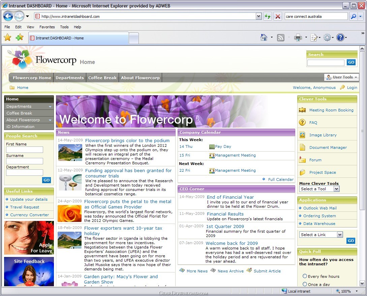
Task: Click the blue Help icon
Action: click(x=340, y=37)
